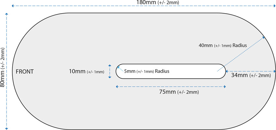
Task: Click upper arrowhead of 10mm dimension
Action: coord(110,66)
